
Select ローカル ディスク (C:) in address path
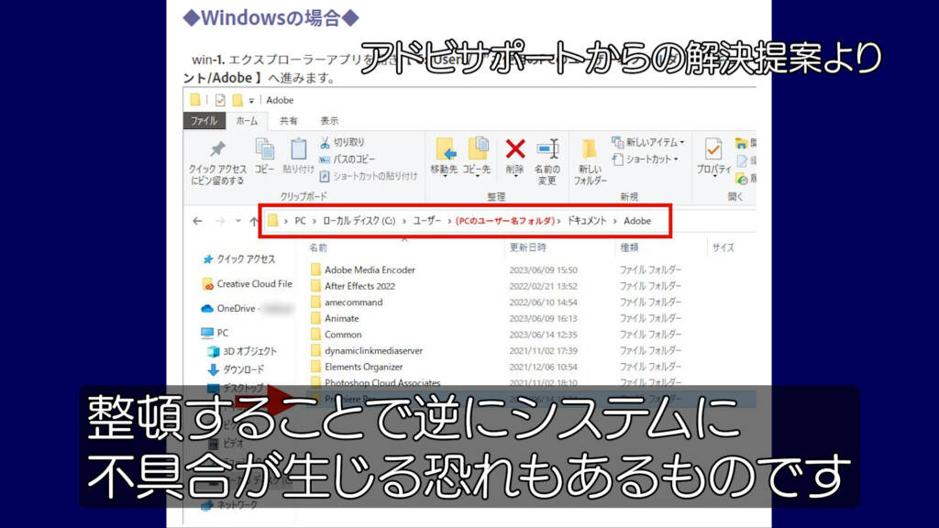pyautogui.click(x=359, y=221)
